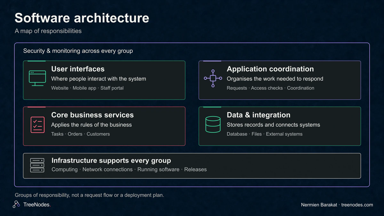This screenshot has height=216, width=384.
Task: Click the "Core business services" heading
Action: [92, 115]
